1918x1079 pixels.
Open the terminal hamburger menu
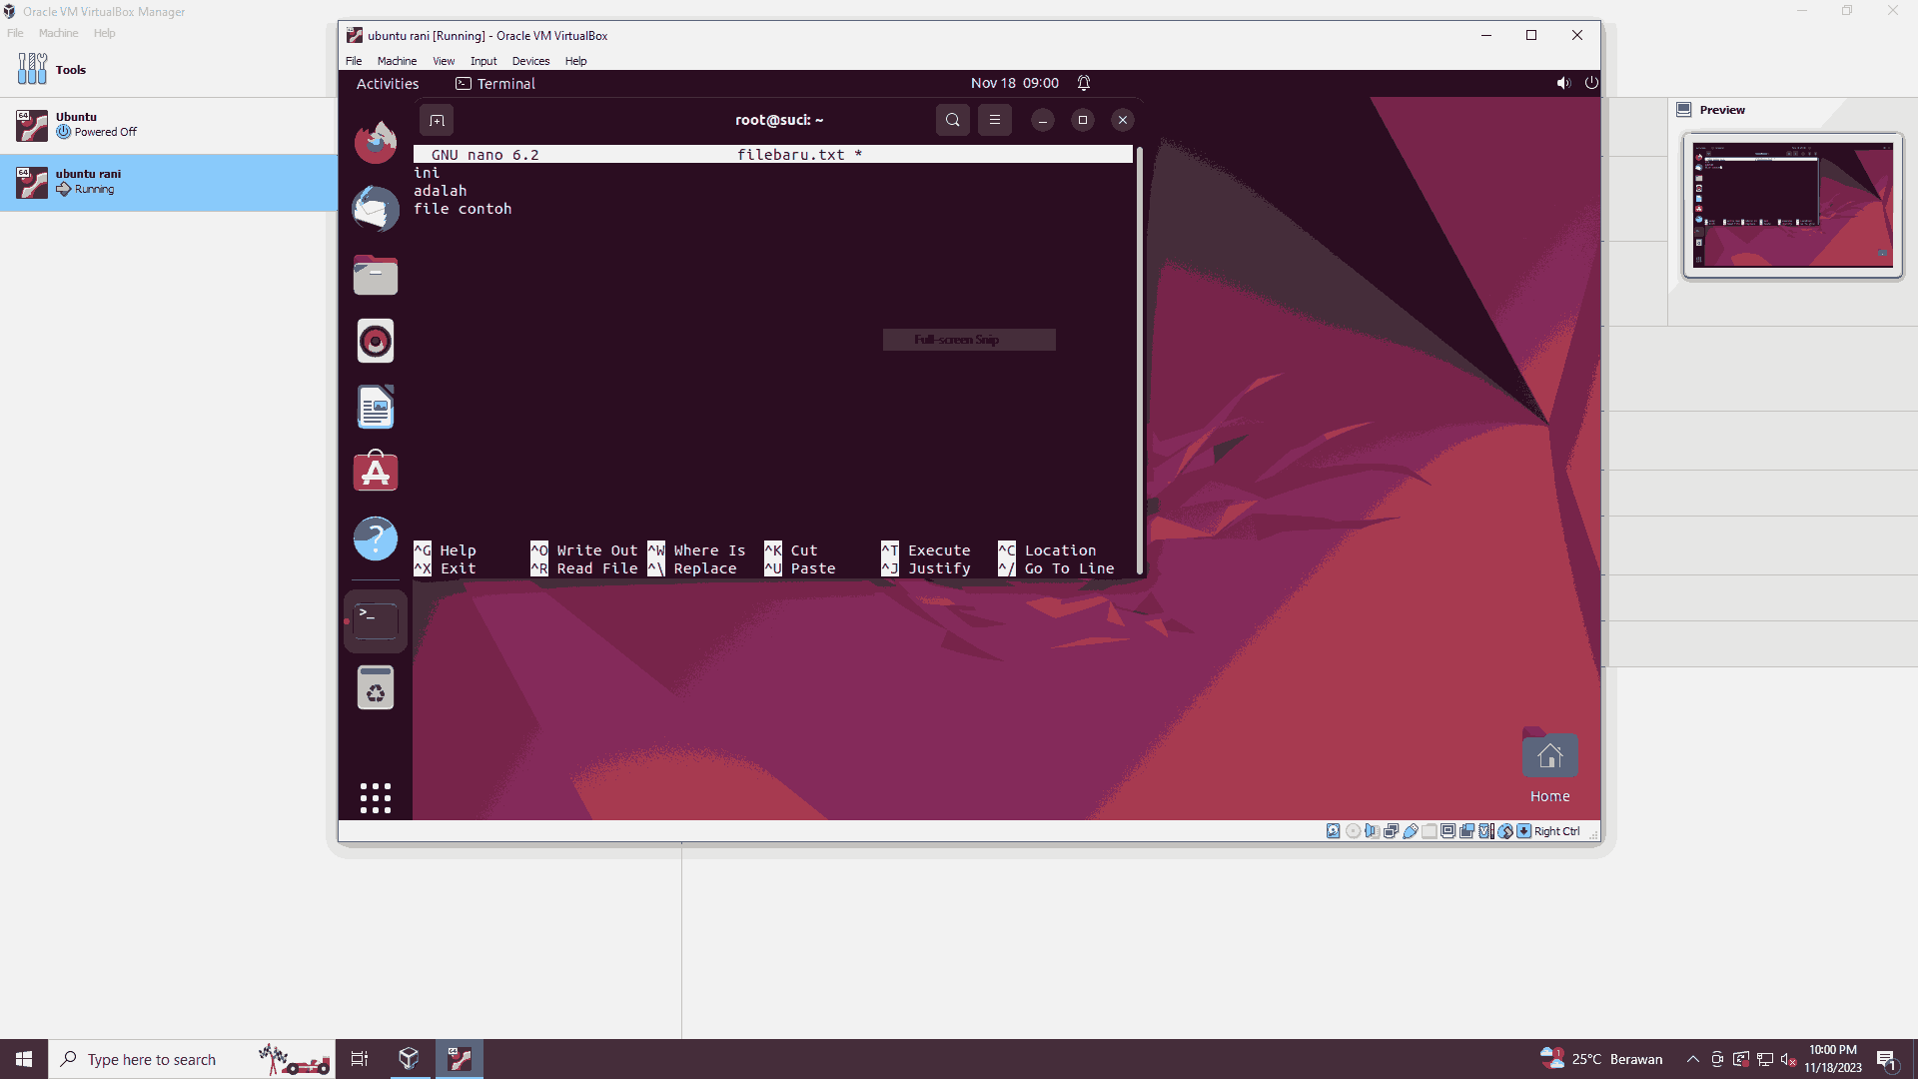[x=995, y=120]
